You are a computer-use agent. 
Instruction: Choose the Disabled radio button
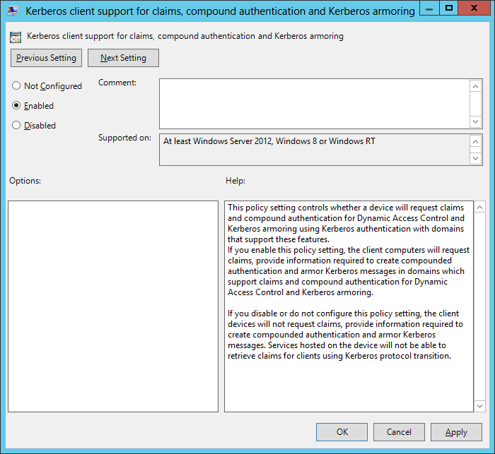[16, 126]
